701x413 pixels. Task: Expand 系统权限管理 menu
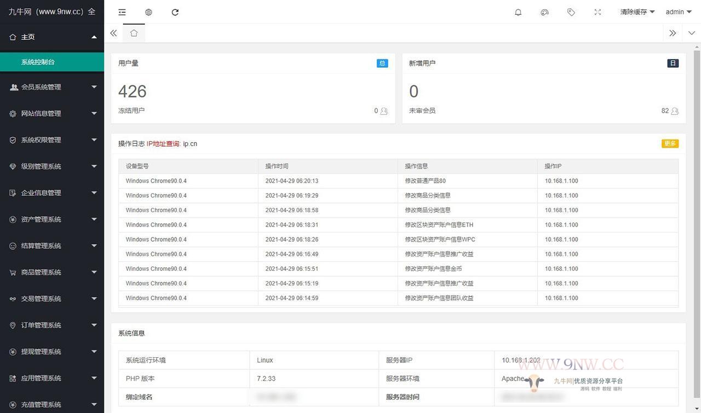pyautogui.click(x=52, y=140)
